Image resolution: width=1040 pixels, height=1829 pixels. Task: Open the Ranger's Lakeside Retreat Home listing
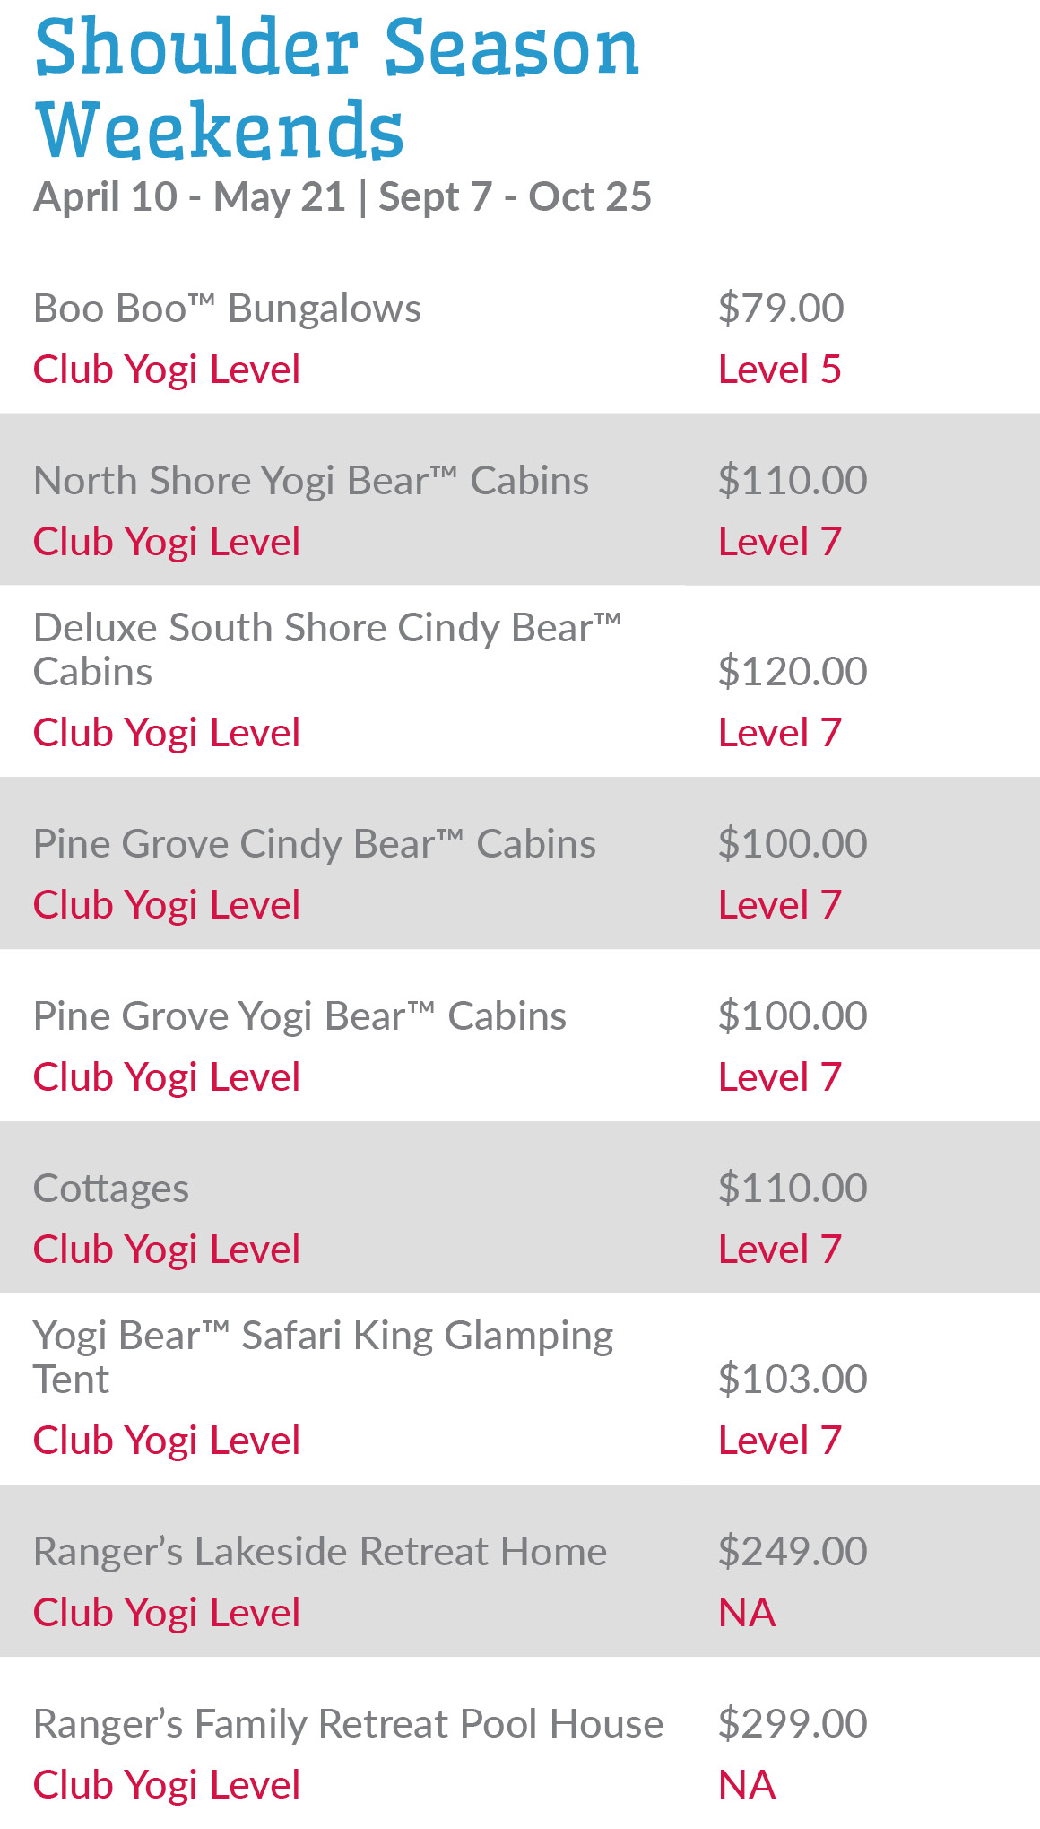tap(320, 1552)
